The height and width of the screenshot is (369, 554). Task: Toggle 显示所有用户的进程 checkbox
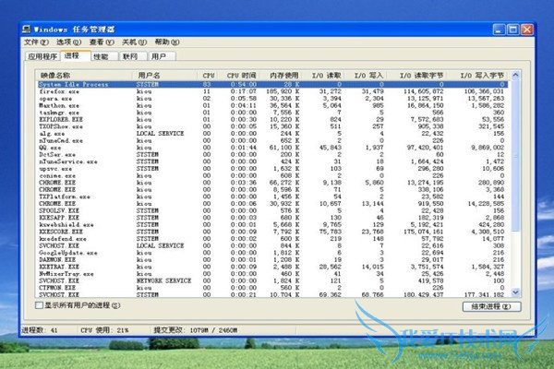point(39,304)
